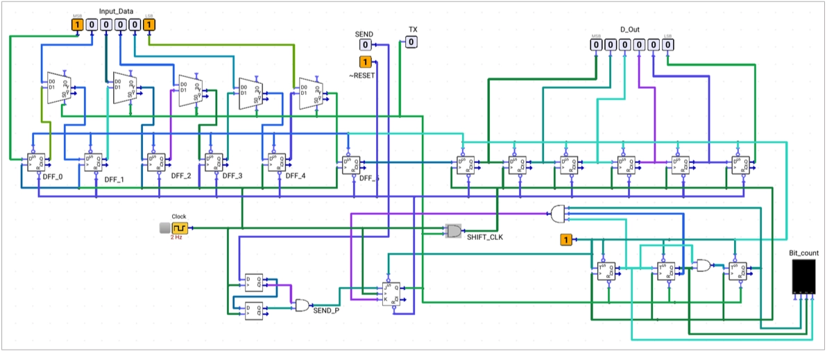Select the JK flip-flop below SEND
This screenshot has height=351, width=827.
391,295
